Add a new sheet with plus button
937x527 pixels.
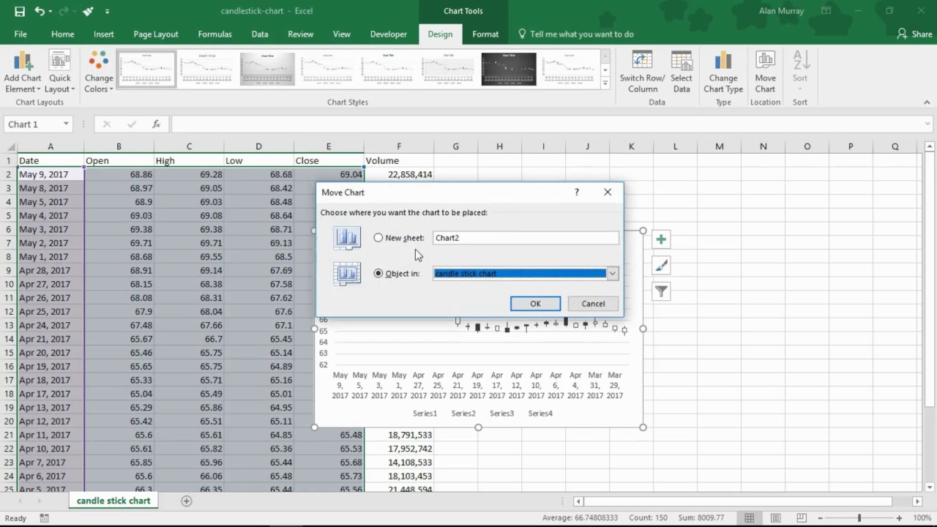pyautogui.click(x=187, y=501)
